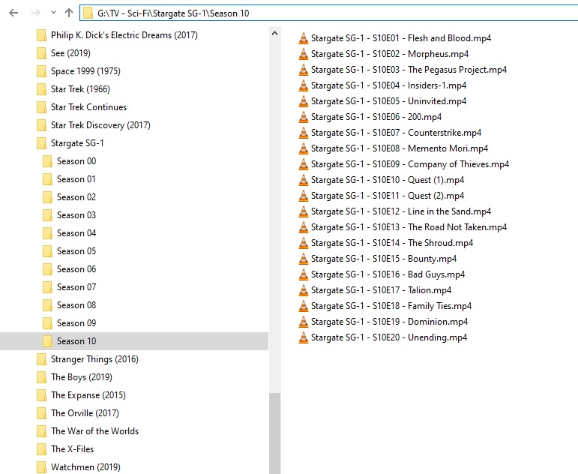Image resolution: width=578 pixels, height=474 pixels.
Task: Open the Season 08 folder
Action: (69, 305)
